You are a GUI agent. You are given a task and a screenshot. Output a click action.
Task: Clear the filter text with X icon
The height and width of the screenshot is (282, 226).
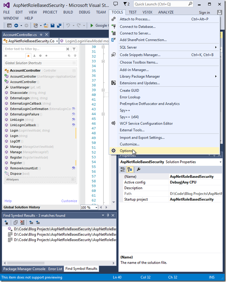pyautogui.click(x=68, y=49)
